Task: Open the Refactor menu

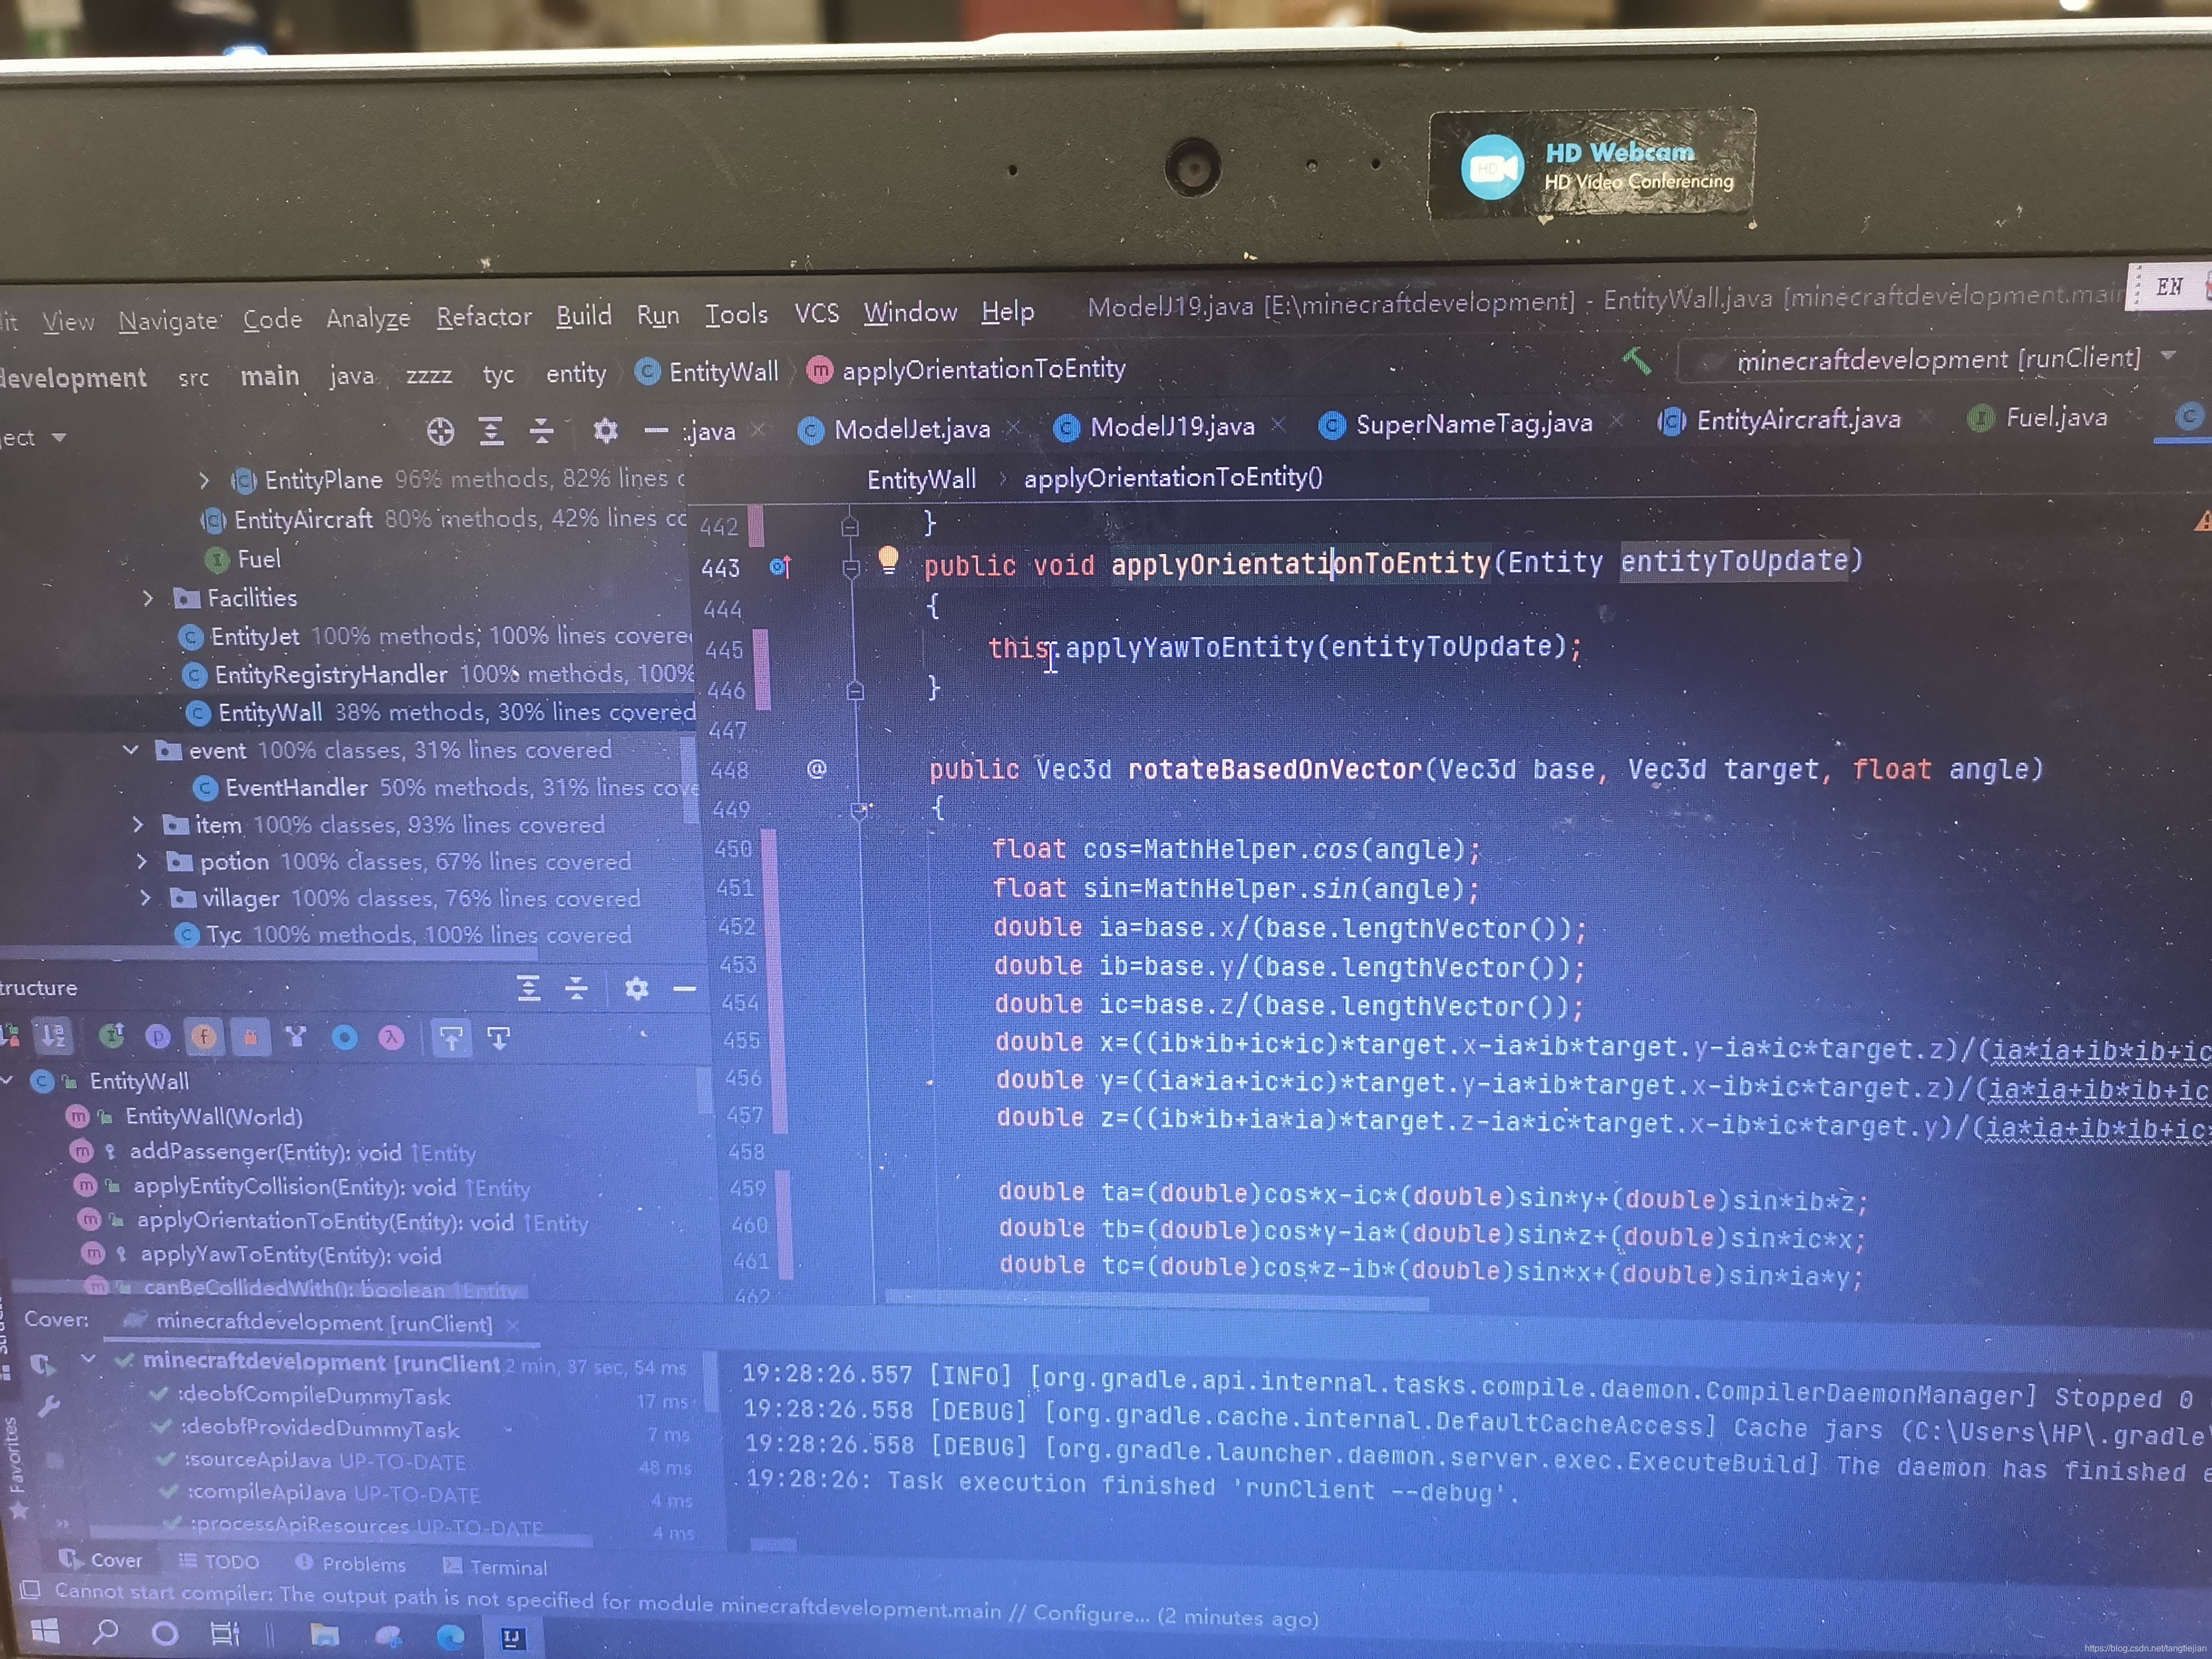Action: (x=484, y=317)
